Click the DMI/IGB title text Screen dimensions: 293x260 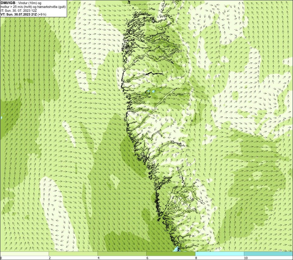click(8, 3)
